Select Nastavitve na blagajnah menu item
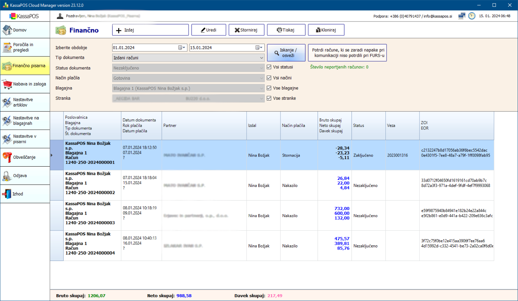This screenshot has height=301, width=518. (x=25, y=120)
